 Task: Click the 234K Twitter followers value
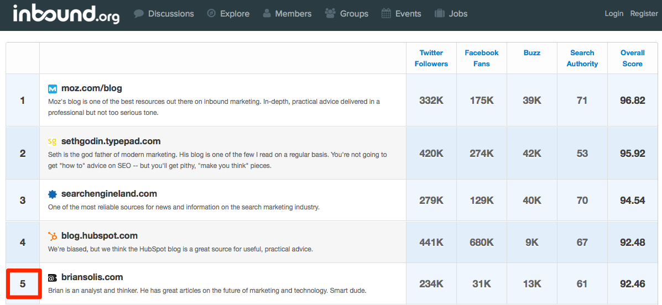(431, 284)
